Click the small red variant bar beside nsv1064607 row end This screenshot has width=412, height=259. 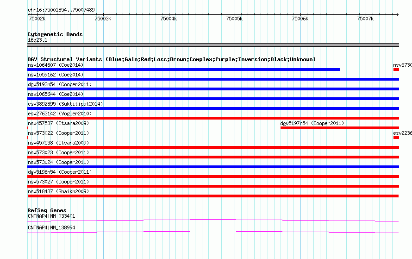[396, 69]
